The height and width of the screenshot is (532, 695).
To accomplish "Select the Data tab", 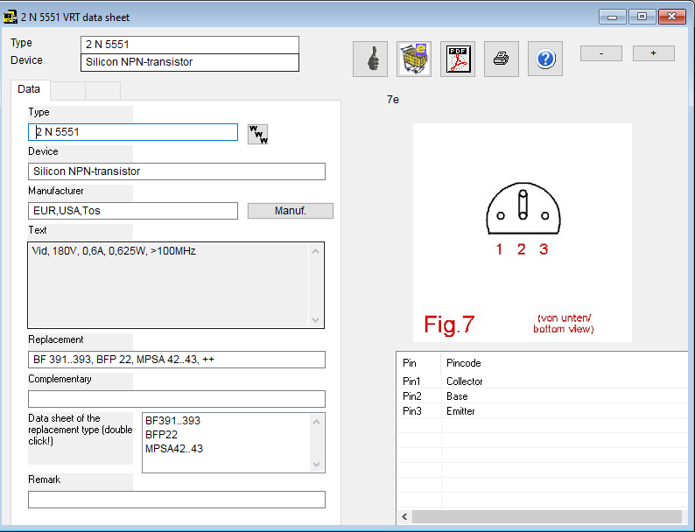I will [29, 89].
